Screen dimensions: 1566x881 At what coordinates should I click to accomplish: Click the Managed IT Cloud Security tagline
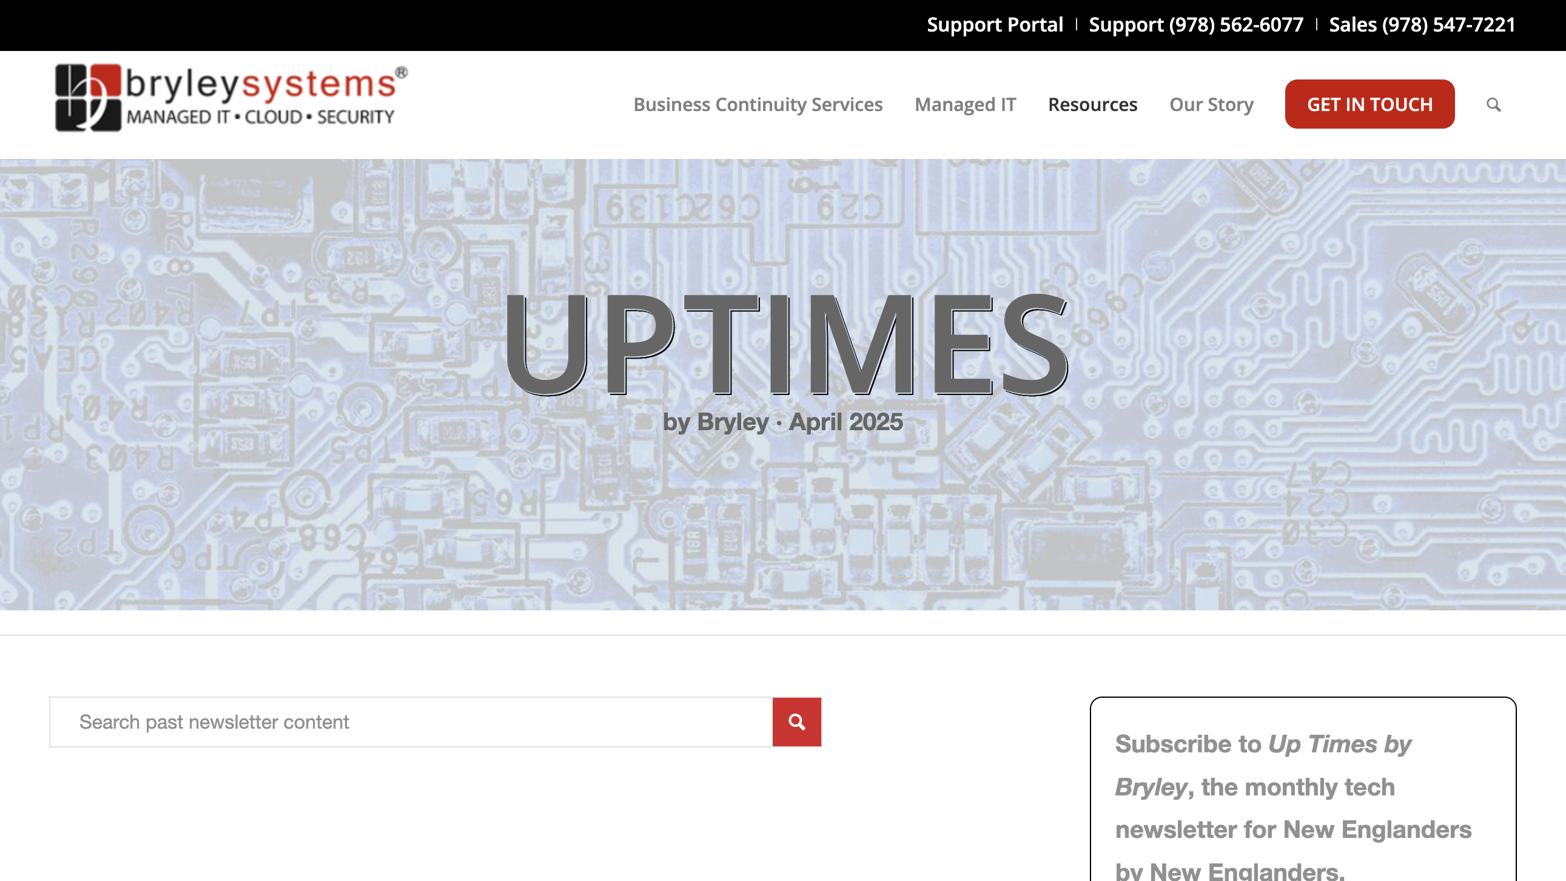[260, 116]
